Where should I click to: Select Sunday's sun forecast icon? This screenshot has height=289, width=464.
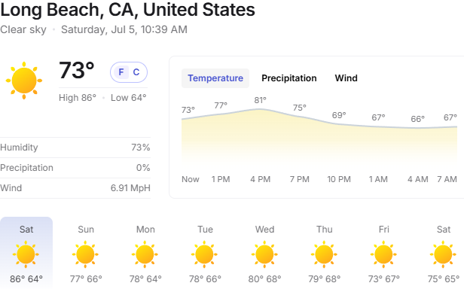pyautogui.click(x=85, y=254)
